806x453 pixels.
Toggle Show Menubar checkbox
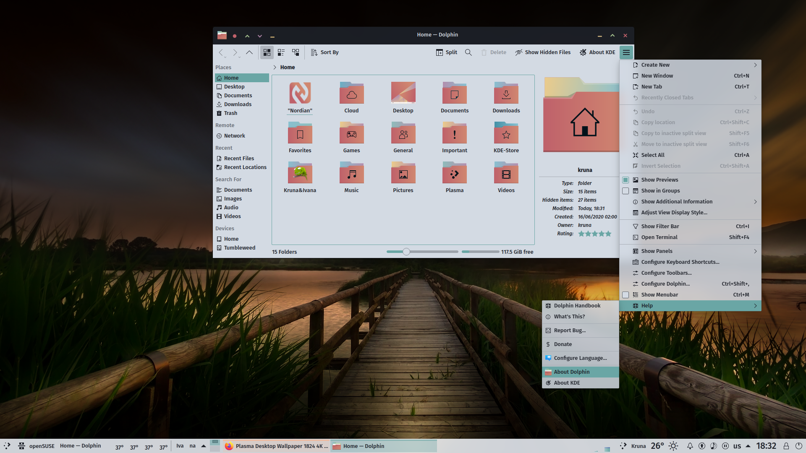[625, 295]
